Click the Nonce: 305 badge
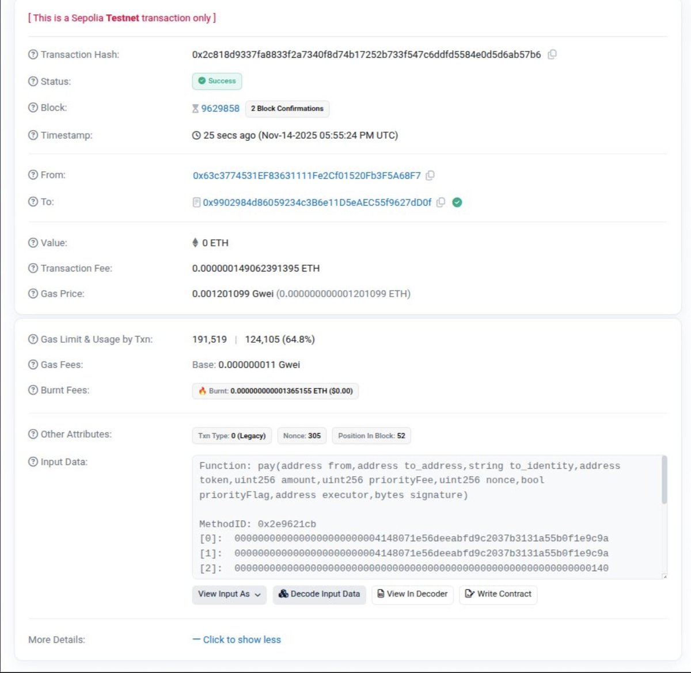The image size is (691, 673). [302, 435]
